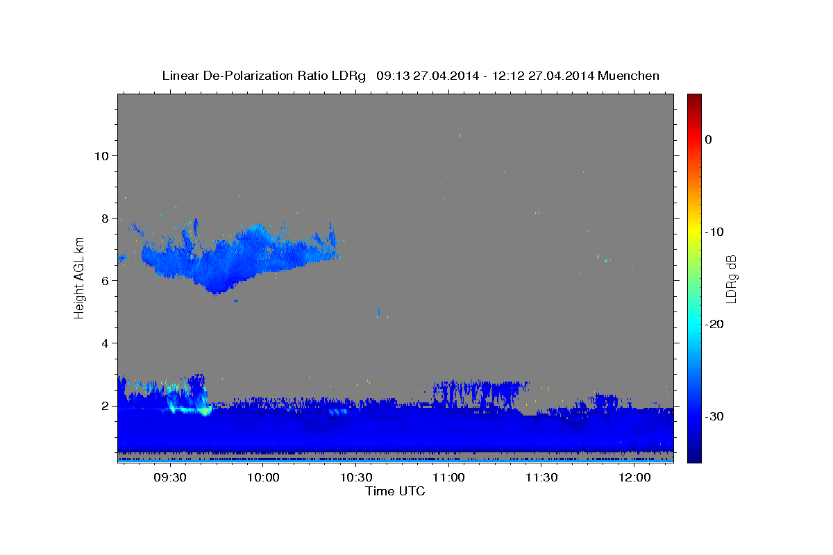Click the dark blue bottom of the colorbar
This screenshot has width=833, height=555.
(693, 456)
